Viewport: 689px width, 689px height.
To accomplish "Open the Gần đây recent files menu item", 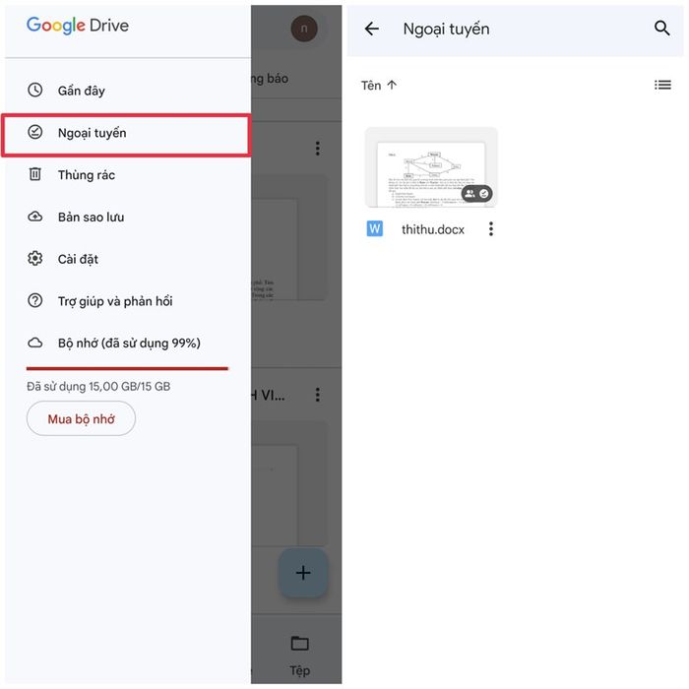I will coord(127,91).
